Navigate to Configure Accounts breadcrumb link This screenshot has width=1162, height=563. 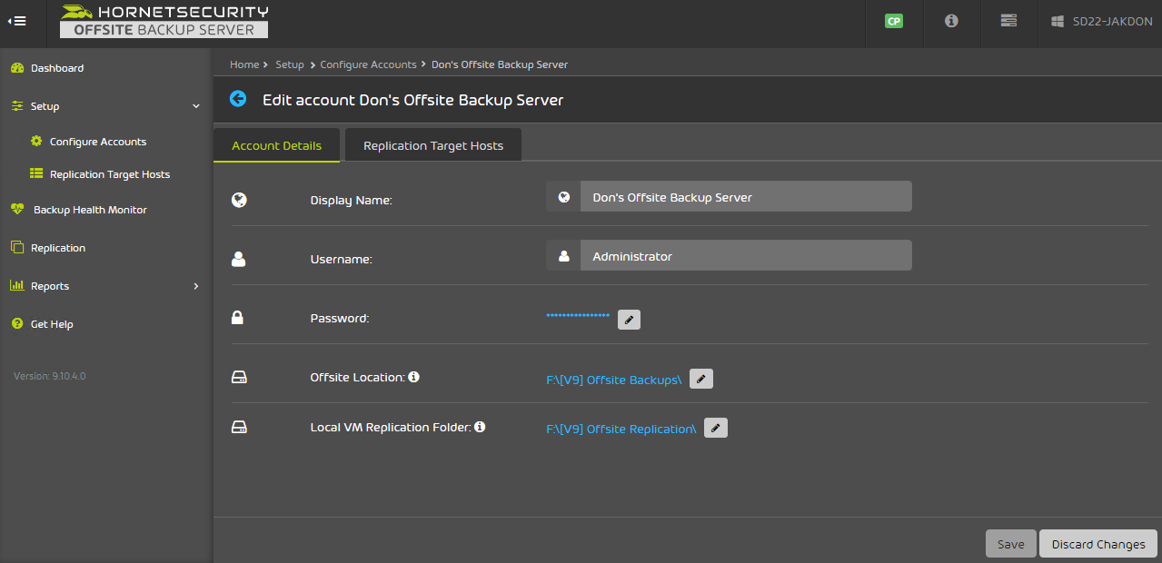coord(368,64)
